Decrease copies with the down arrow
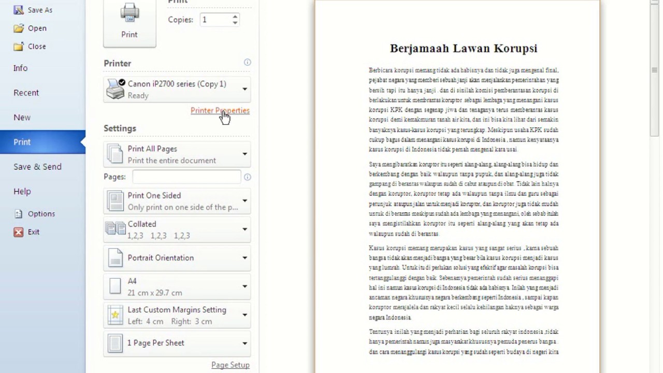The height and width of the screenshot is (373, 663). tap(235, 23)
